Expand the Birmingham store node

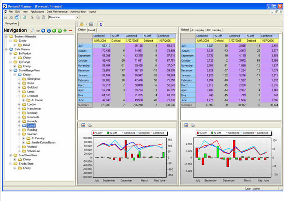[19, 79]
